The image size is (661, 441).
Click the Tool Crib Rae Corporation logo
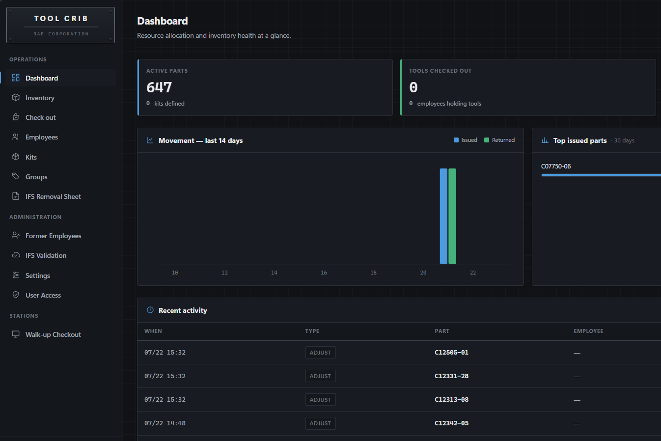pos(60,25)
